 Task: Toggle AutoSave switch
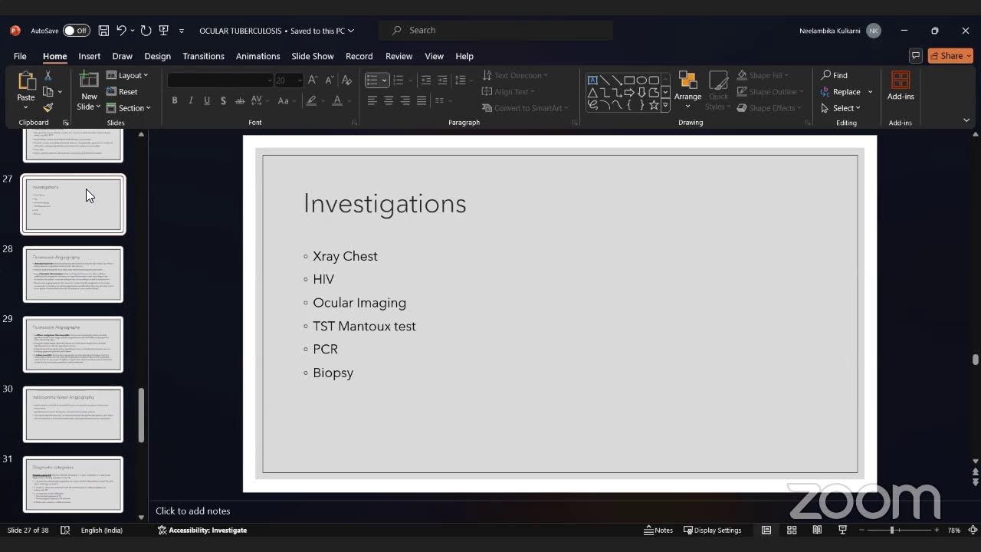[76, 31]
